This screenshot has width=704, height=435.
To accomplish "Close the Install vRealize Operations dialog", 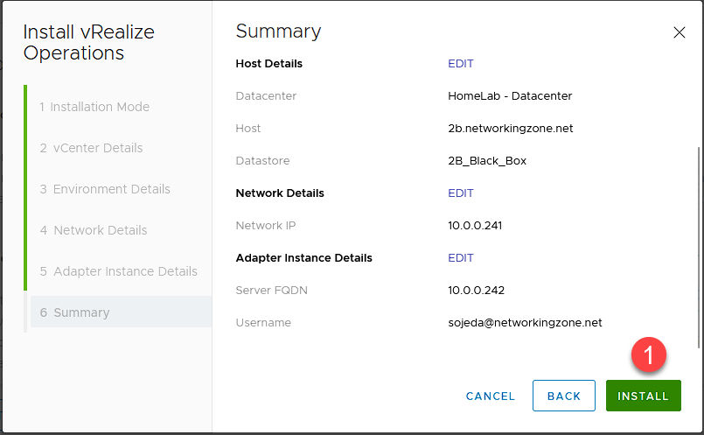I will (x=679, y=32).
